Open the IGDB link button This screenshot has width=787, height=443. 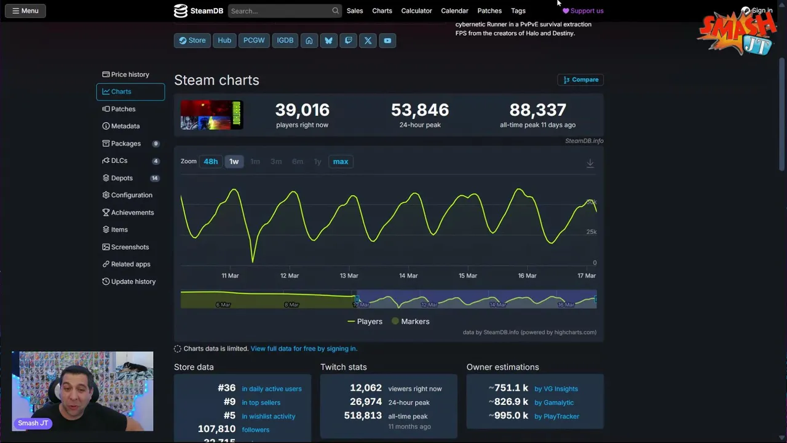[x=285, y=40]
